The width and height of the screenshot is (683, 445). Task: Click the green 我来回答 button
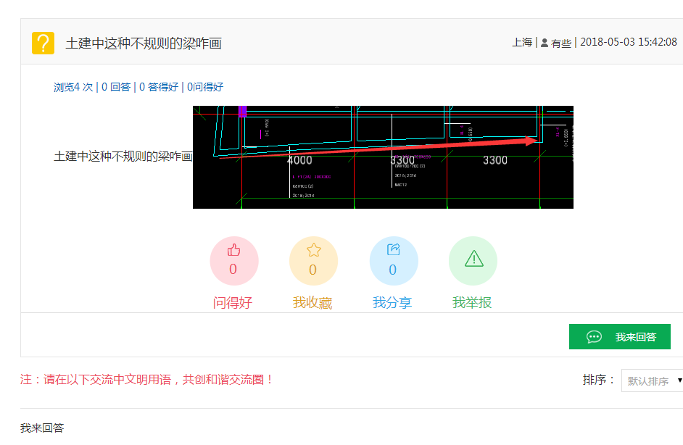pos(619,336)
